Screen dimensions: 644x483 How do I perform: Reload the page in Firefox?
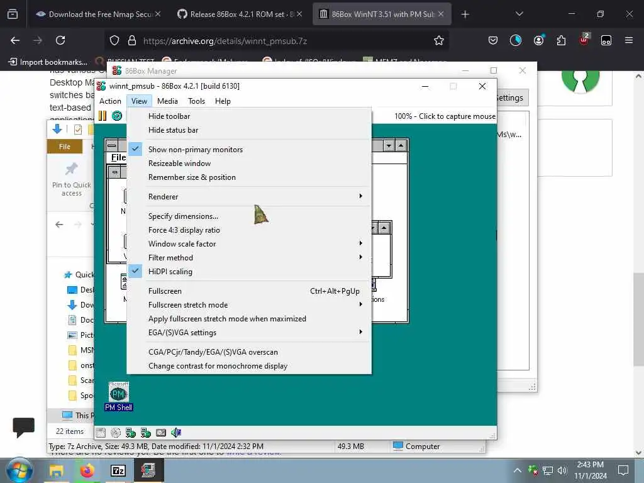point(60,40)
